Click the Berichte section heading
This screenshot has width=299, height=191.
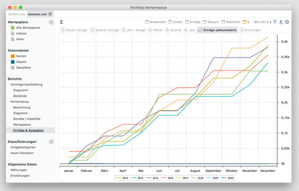tap(15, 79)
